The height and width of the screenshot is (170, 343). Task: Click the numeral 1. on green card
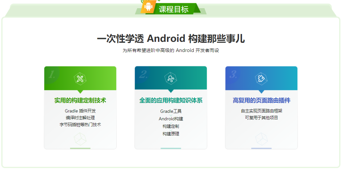(x=52, y=75)
